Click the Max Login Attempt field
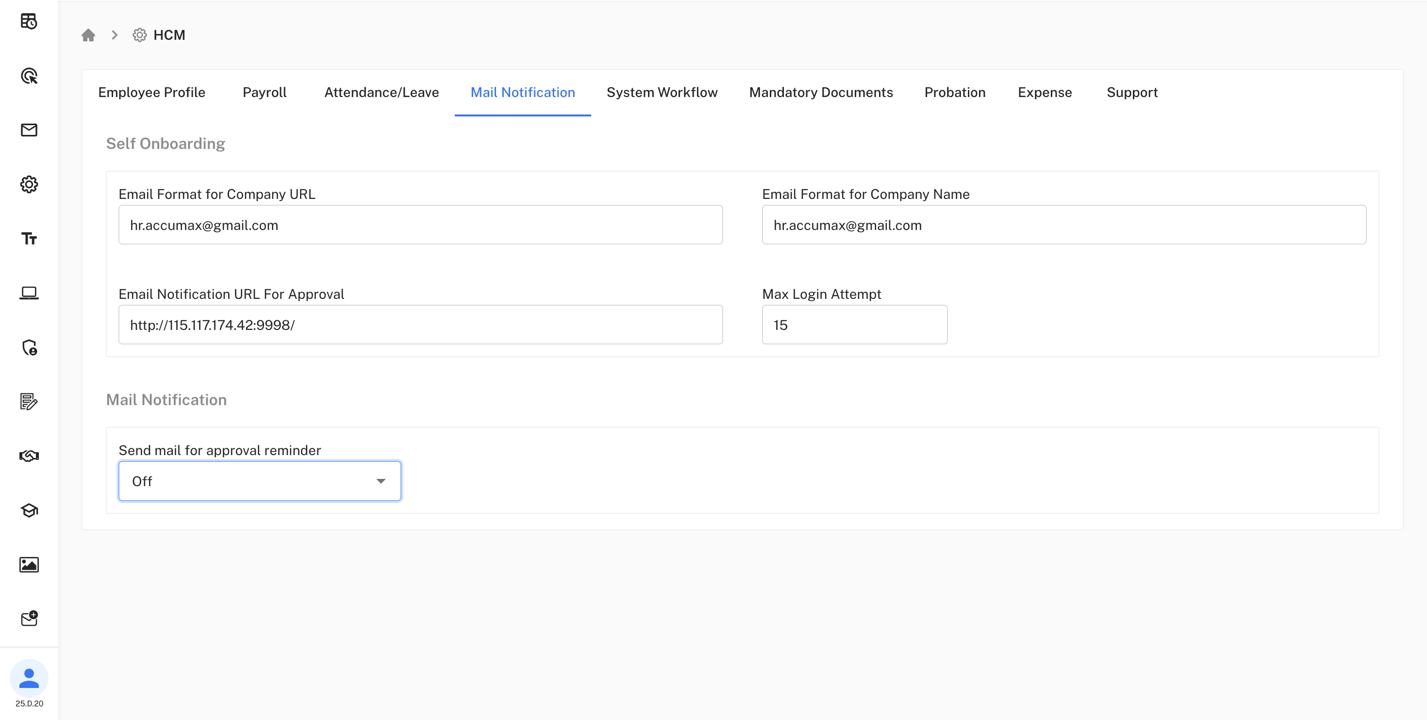Screen dimensions: 1427x720 (x=854, y=325)
